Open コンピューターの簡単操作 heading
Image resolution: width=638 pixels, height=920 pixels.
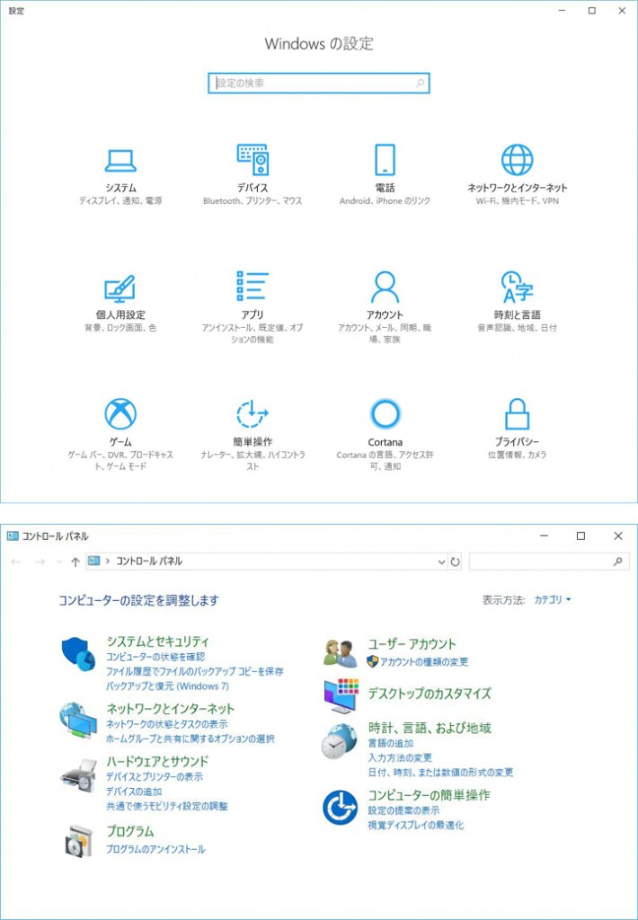click(x=429, y=795)
